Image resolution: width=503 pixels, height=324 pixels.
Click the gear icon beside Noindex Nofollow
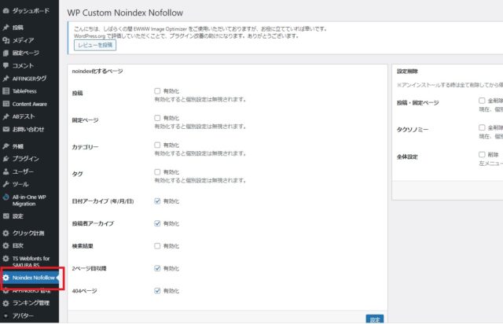[6, 278]
